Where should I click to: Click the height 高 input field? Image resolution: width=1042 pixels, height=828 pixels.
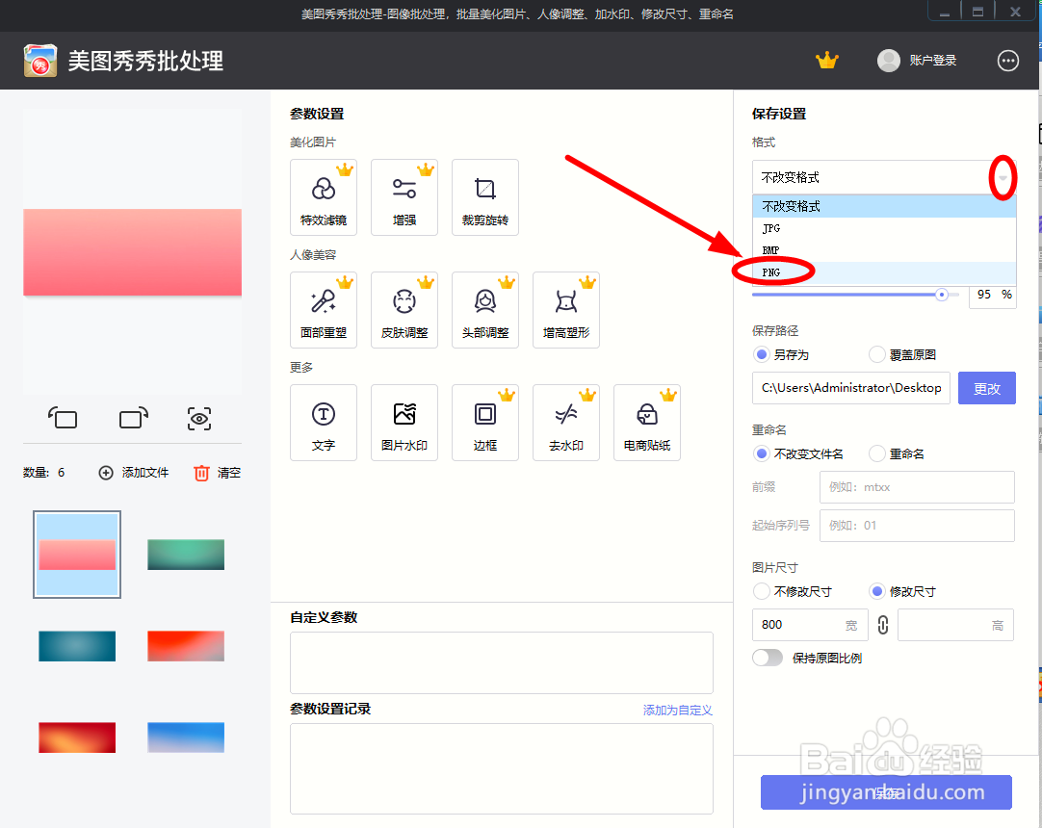tap(955, 625)
